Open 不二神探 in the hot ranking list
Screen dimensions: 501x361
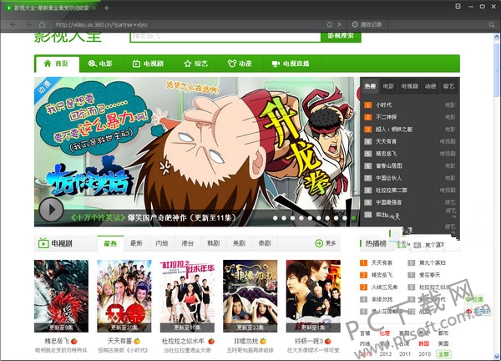click(386, 117)
